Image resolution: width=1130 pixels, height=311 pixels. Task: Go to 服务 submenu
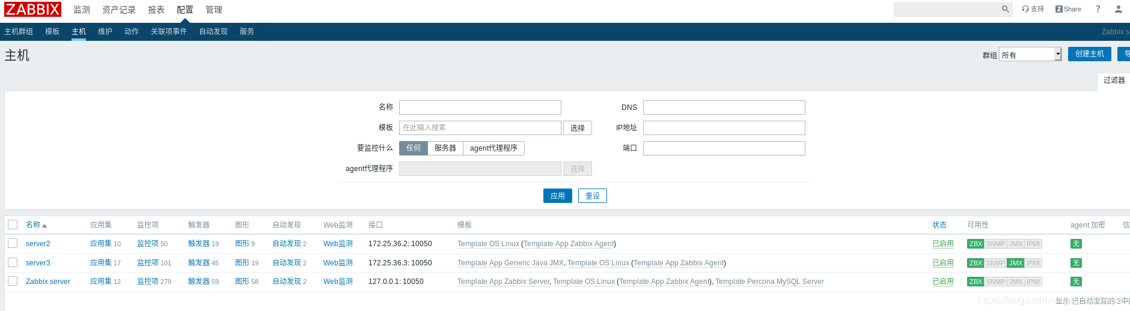point(247,32)
